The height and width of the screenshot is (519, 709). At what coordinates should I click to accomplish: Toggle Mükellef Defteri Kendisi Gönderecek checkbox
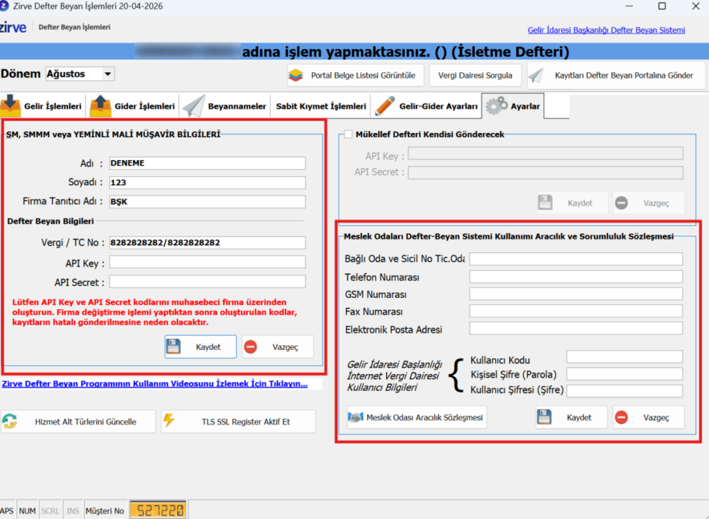click(x=348, y=134)
